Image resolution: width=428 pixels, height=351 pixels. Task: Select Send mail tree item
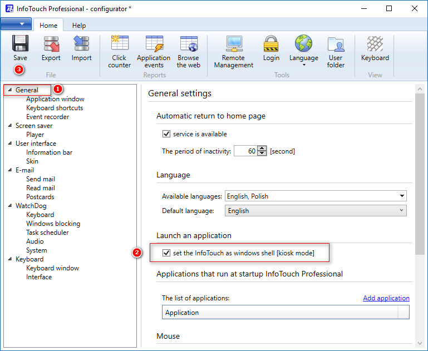pos(41,179)
